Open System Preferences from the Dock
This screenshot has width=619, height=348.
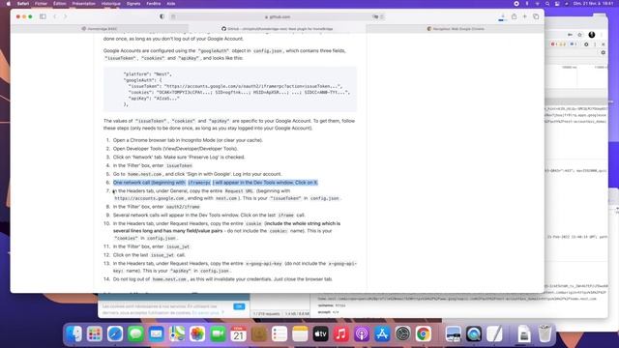(402, 334)
